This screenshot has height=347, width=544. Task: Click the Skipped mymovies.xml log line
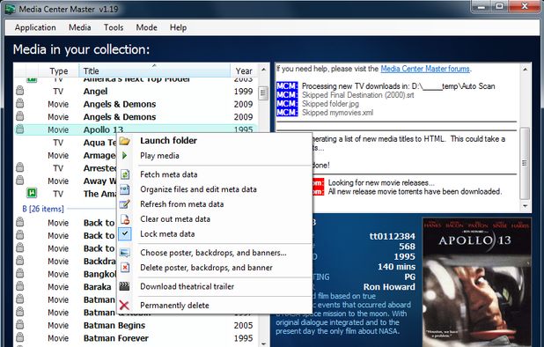337,113
